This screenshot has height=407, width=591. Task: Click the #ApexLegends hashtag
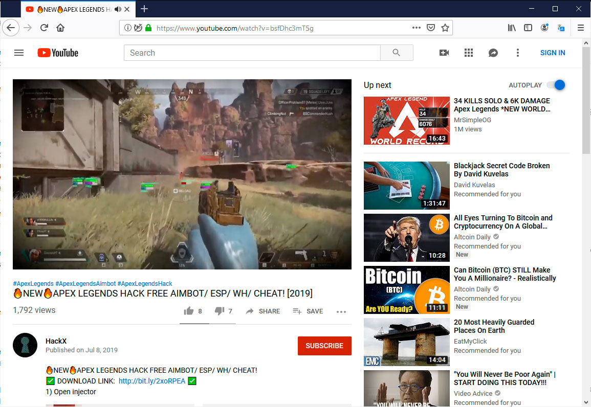pos(33,283)
